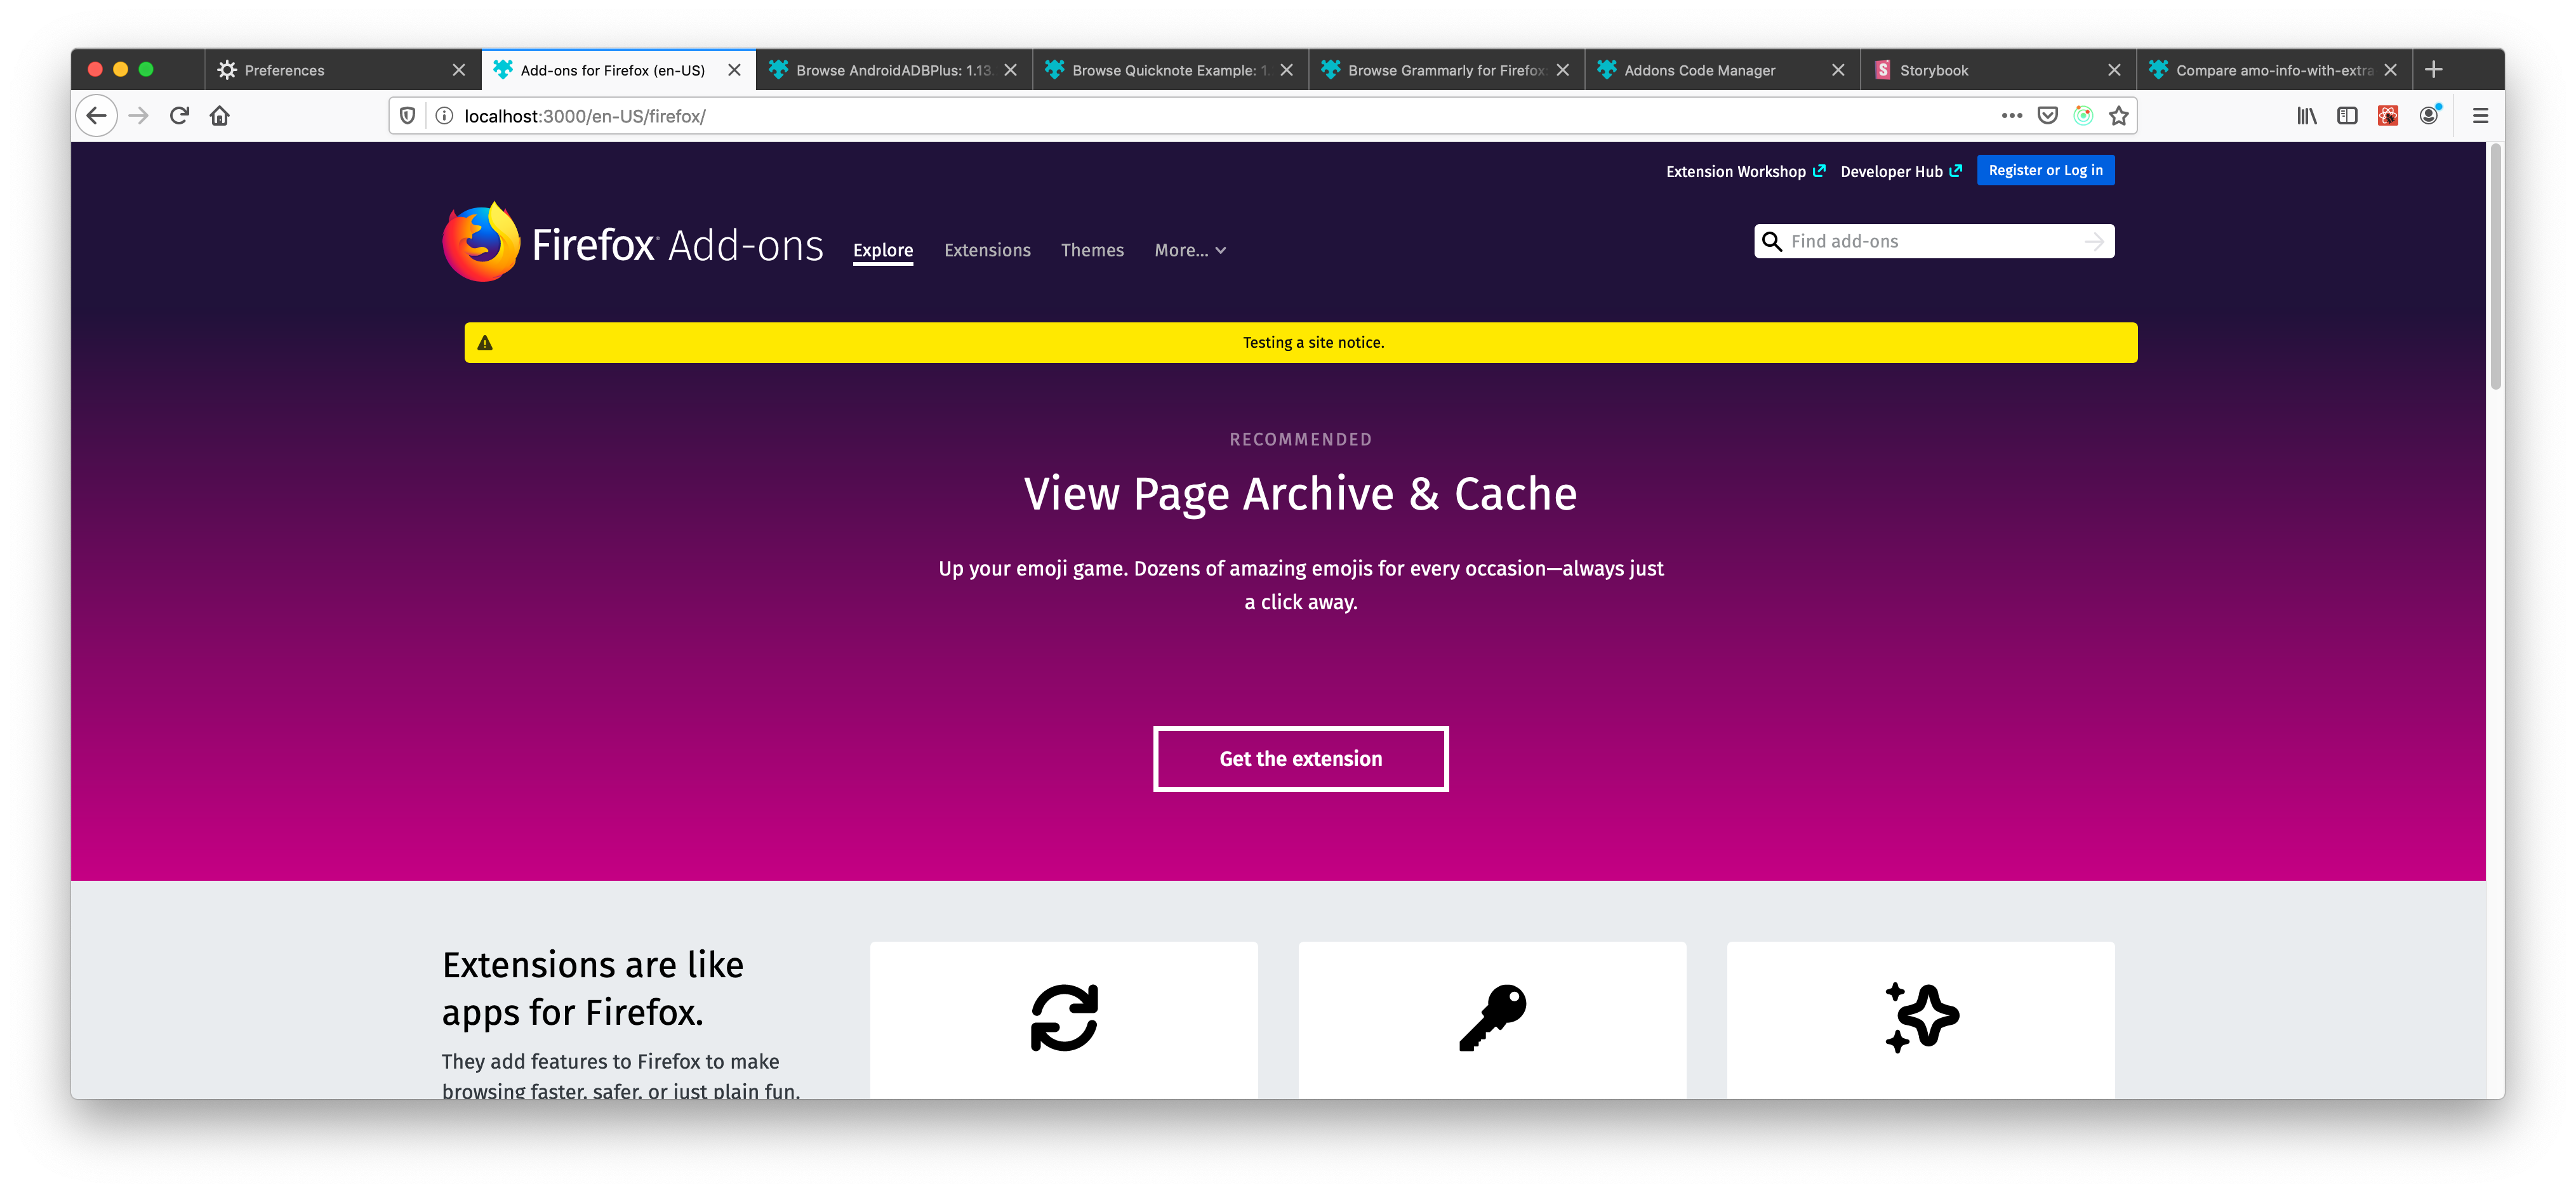Toggle the sidebars icon in toolbar
2576x1193 pixels.
coord(2346,116)
